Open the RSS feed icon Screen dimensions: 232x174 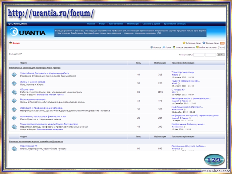[222, 43]
